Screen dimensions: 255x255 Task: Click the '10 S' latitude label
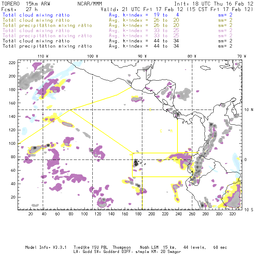249,210
